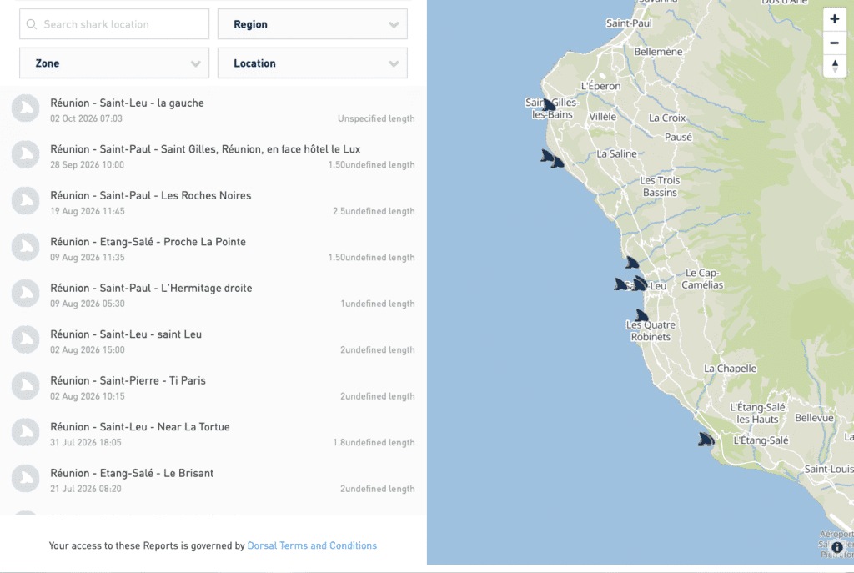Click the '1undefined length' value
The width and height of the screenshot is (854, 573).
[378, 304]
